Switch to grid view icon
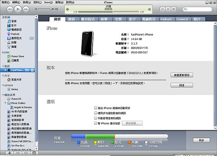The width and height of the screenshot is (217, 156). [x=168, y=9]
